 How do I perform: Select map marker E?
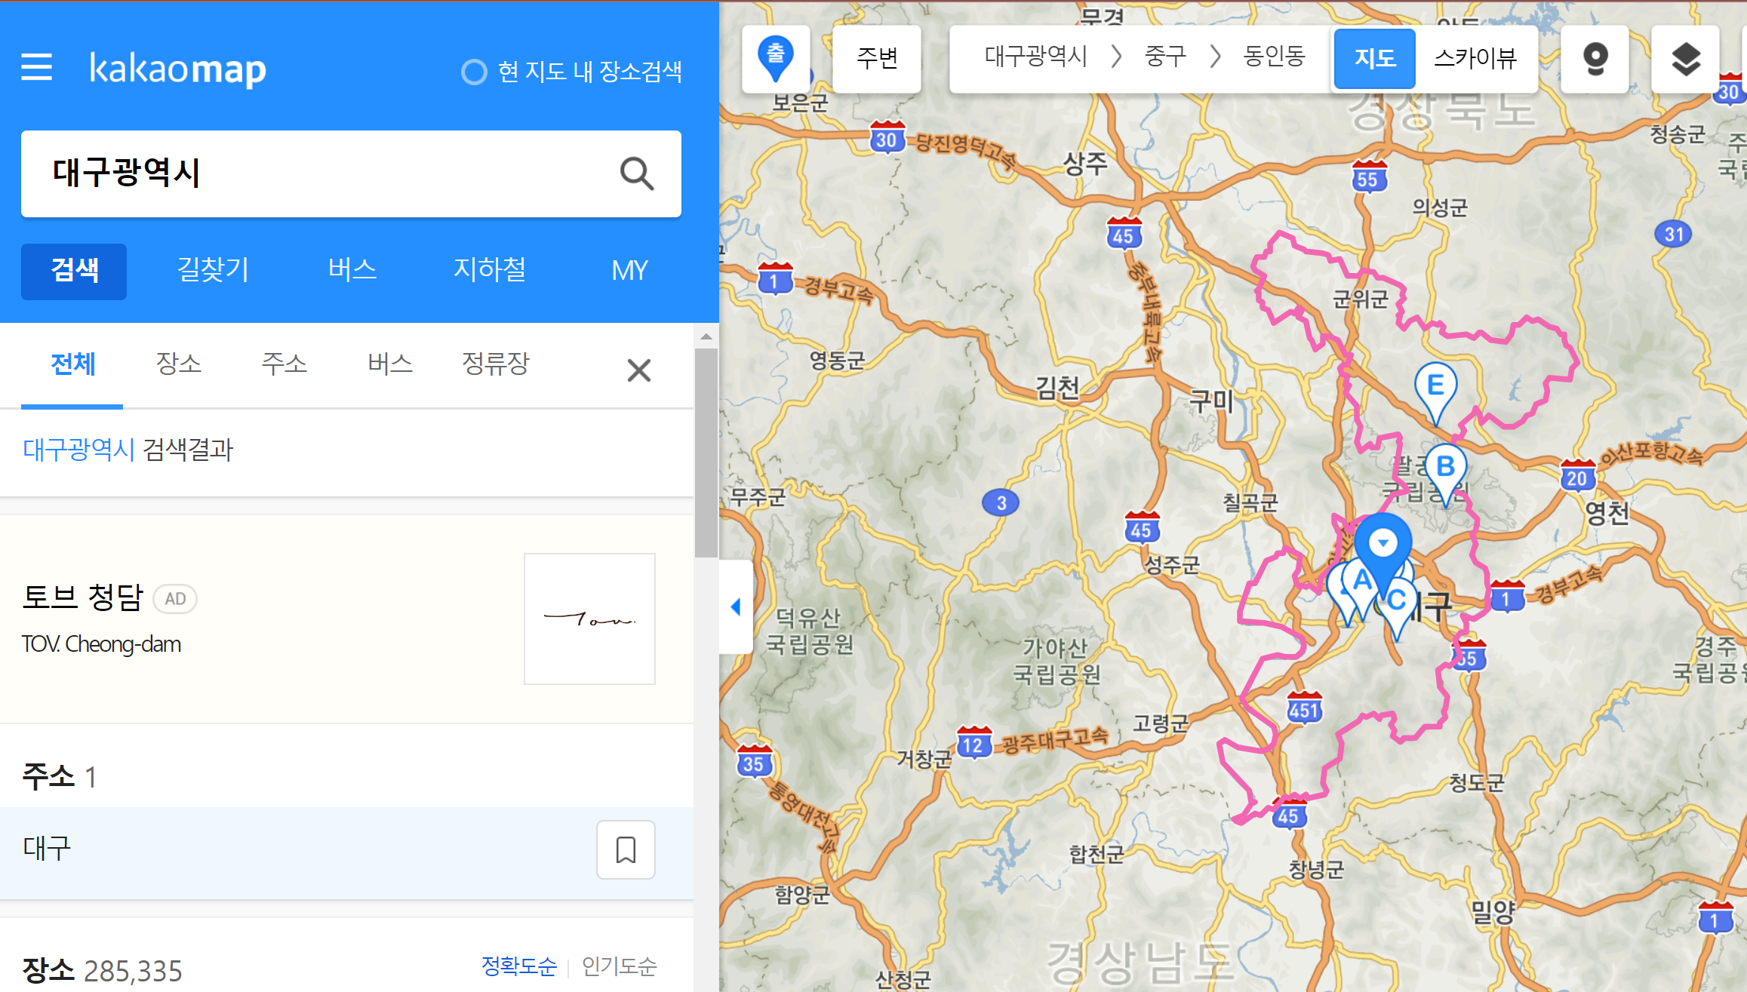pos(1435,386)
